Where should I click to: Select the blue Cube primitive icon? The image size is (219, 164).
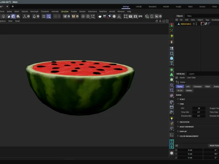pyautogui.click(x=172, y=58)
